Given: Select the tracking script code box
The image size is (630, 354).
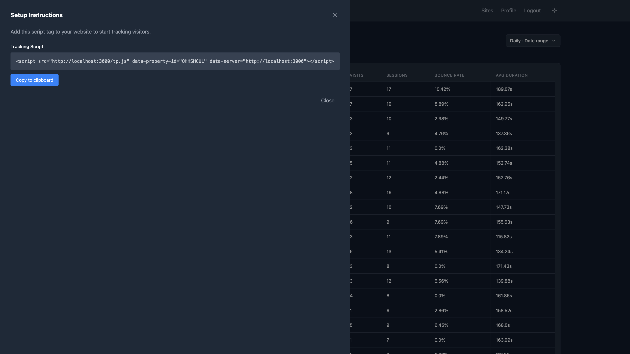Looking at the screenshot, I should pos(175,61).
